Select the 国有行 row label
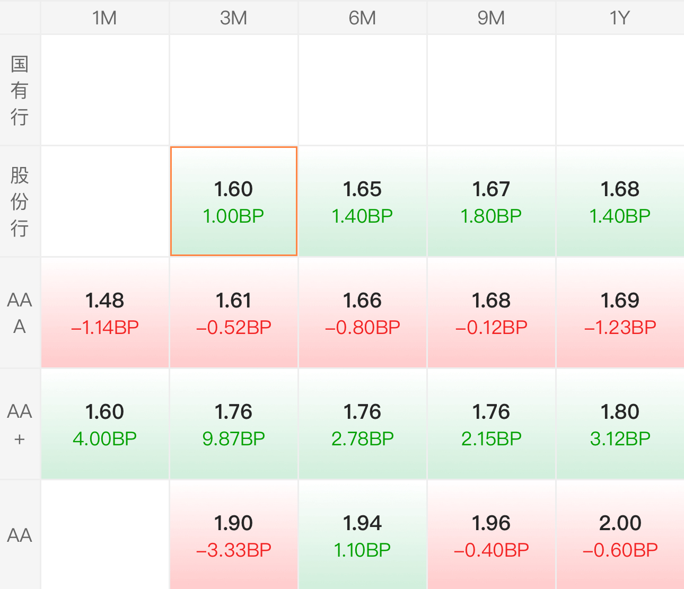Image resolution: width=684 pixels, height=589 pixels. (x=20, y=90)
